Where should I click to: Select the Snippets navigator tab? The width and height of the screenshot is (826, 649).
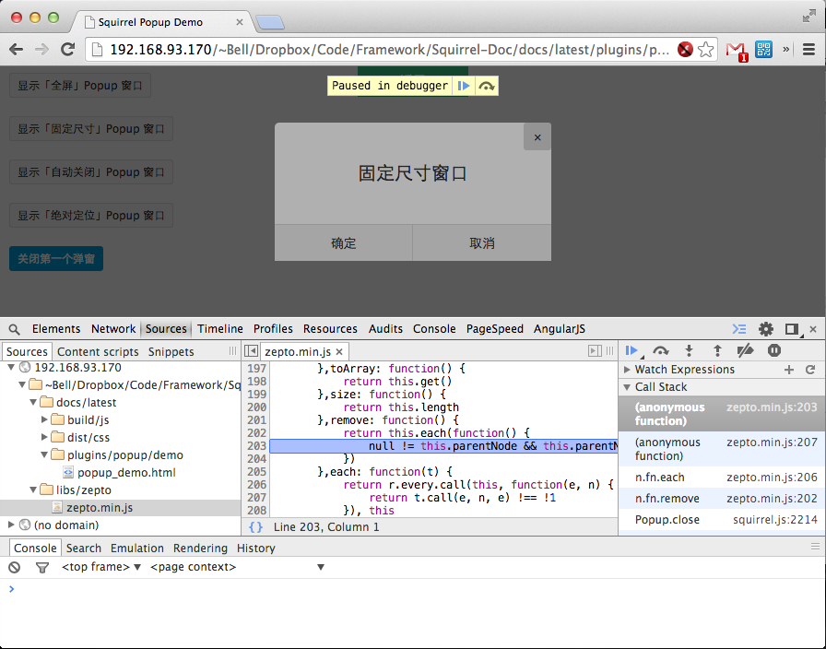click(x=171, y=351)
